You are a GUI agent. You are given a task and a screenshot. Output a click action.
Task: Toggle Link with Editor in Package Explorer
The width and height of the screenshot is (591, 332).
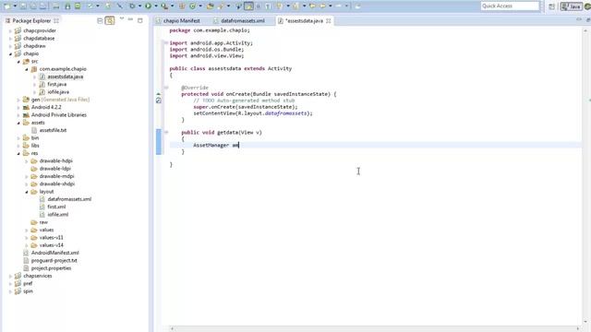(x=110, y=20)
